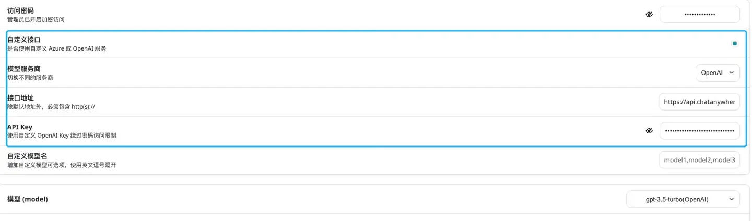The image size is (752, 221).
Task: Click the 自定义模型名 setting title
Action: click(28, 156)
